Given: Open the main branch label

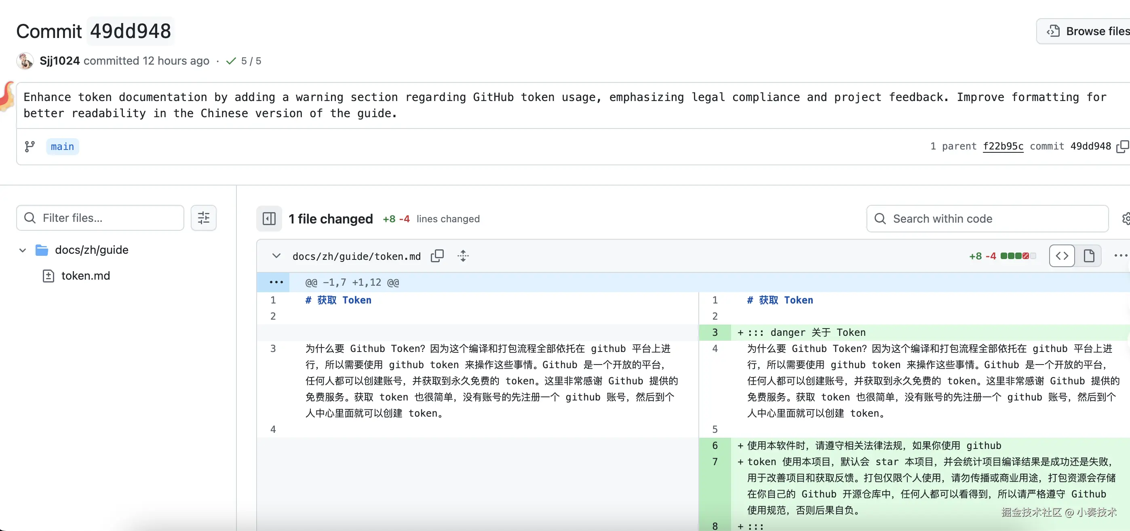Looking at the screenshot, I should pyautogui.click(x=62, y=146).
